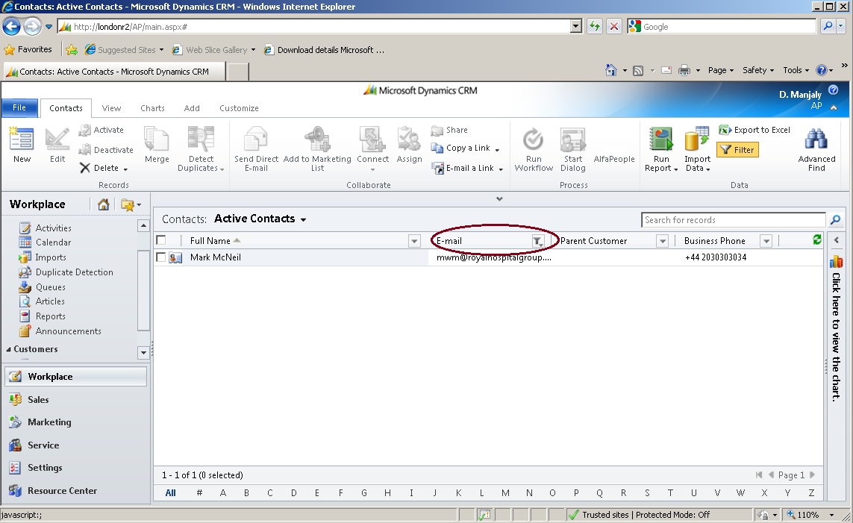Click the browser Home icon
The width and height of the screenshot is (853, 523).
[611, 70]
